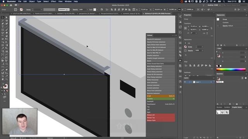Open more options dots under Transform
The height and width of the screenshot is (139, 248).
tap(212, 36)
